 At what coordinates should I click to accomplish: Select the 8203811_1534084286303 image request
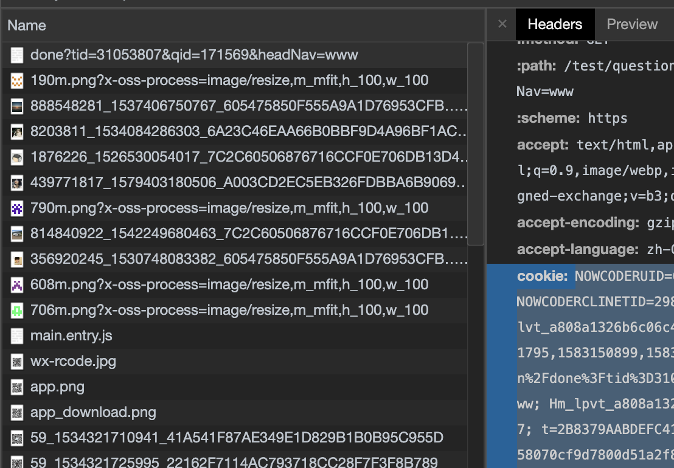click(x=235, y=131)
